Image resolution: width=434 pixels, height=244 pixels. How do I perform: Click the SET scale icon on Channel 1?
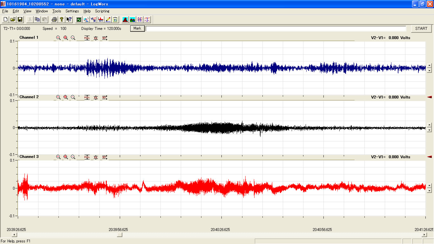[x=105, y=38]
